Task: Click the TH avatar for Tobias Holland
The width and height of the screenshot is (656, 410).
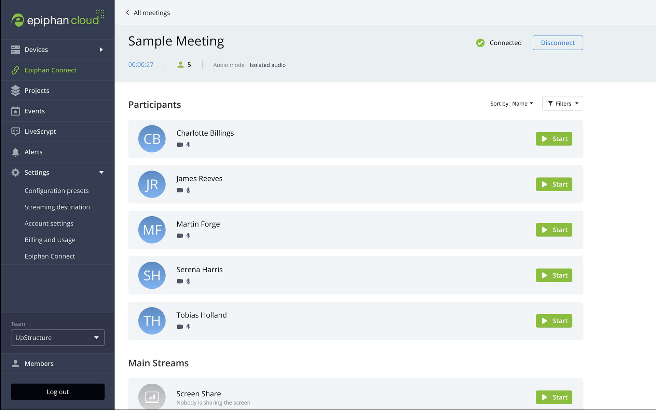Action: [x=152, y=320]
